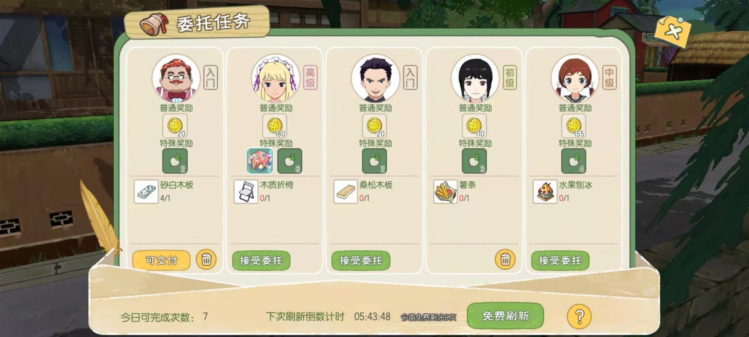The width and height of the screenshot is (749, 337).
Task: Accept the 桑松木板 commission
Action: pos(361,260)
